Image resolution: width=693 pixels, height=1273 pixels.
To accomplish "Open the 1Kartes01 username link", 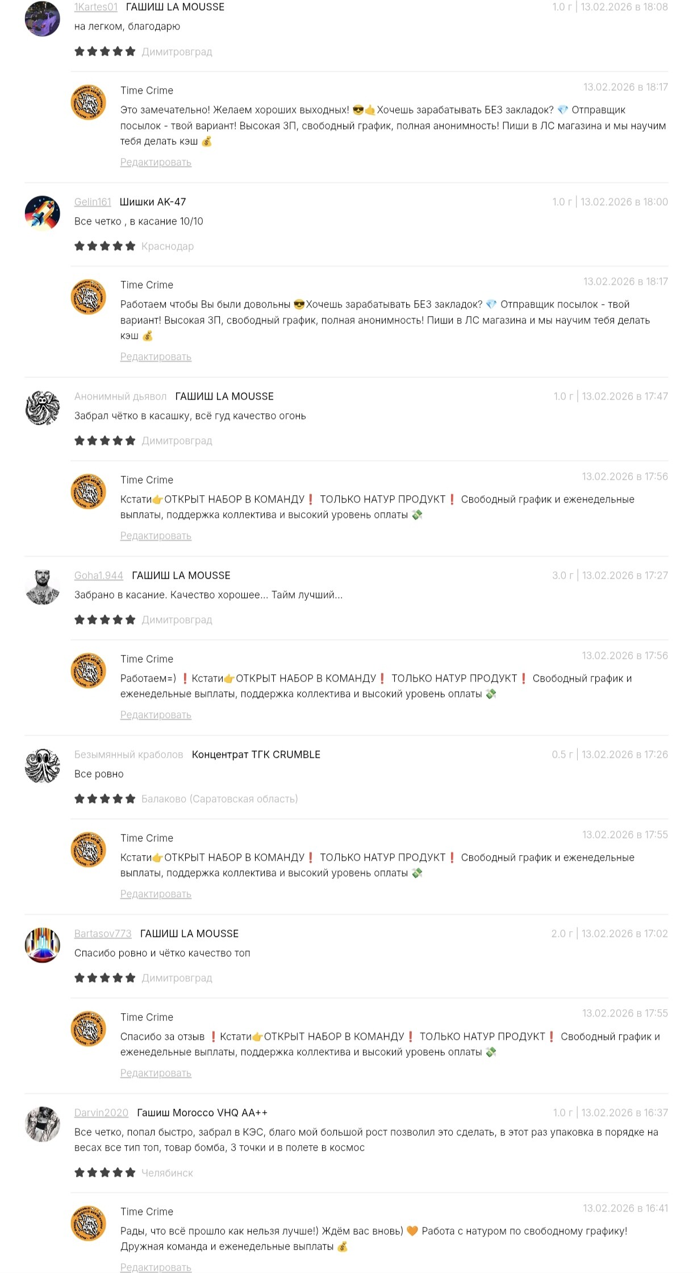I will point(95,7).
